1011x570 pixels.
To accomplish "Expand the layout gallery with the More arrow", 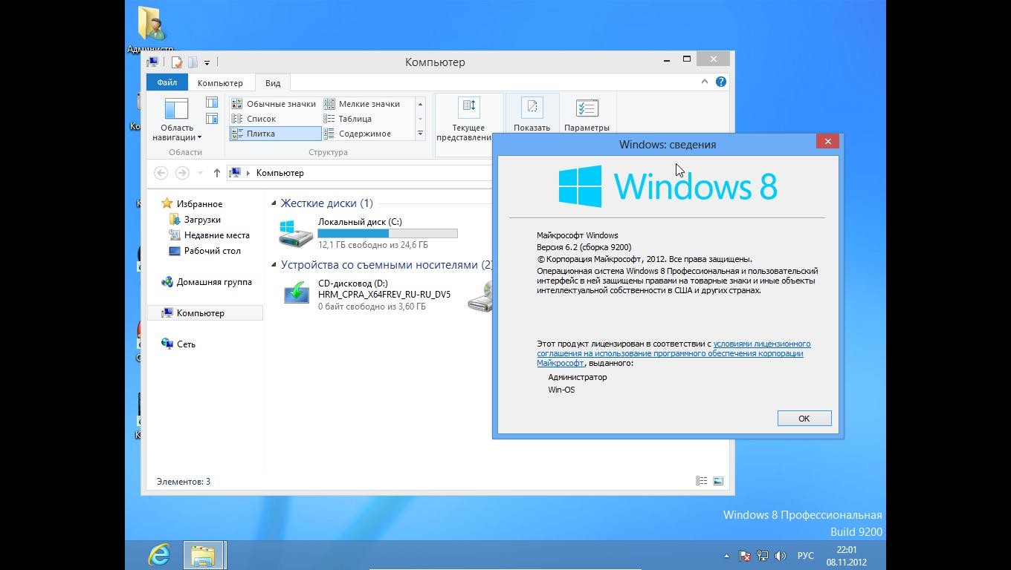I will tap(420, 134).
